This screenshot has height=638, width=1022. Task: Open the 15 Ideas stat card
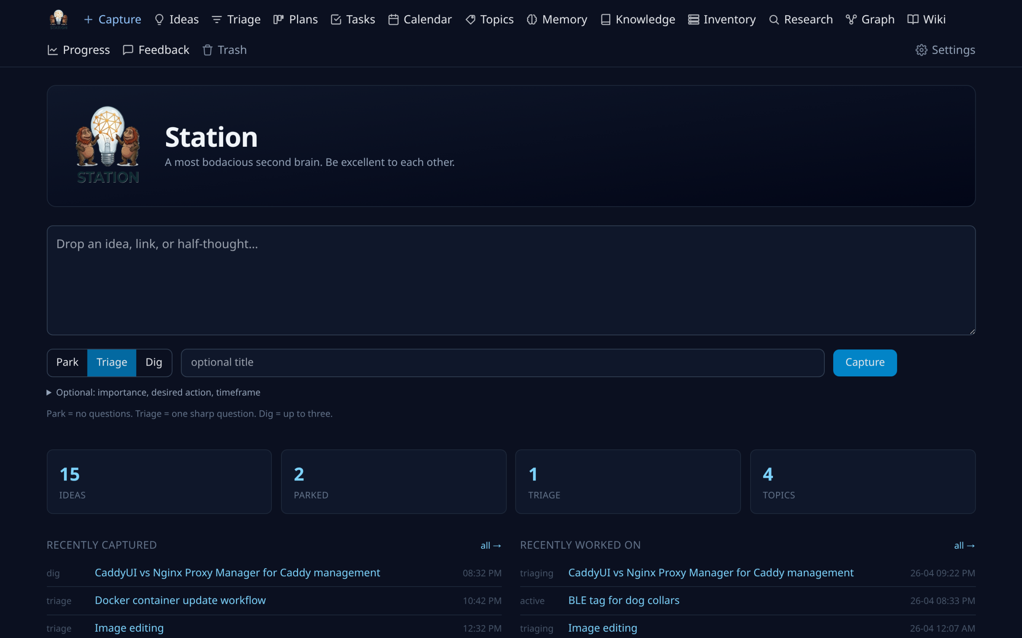point(159,481)
